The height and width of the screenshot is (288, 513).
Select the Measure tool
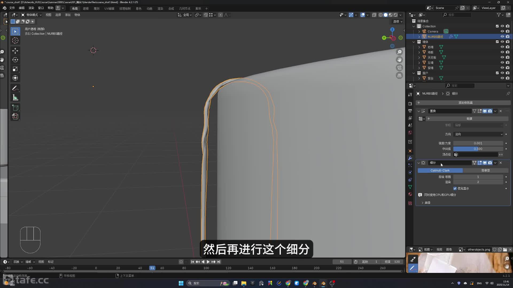pyautogui.click(x=15, y=98)
